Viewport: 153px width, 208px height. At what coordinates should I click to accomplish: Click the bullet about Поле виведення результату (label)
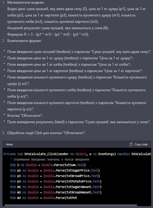point(79,122)
